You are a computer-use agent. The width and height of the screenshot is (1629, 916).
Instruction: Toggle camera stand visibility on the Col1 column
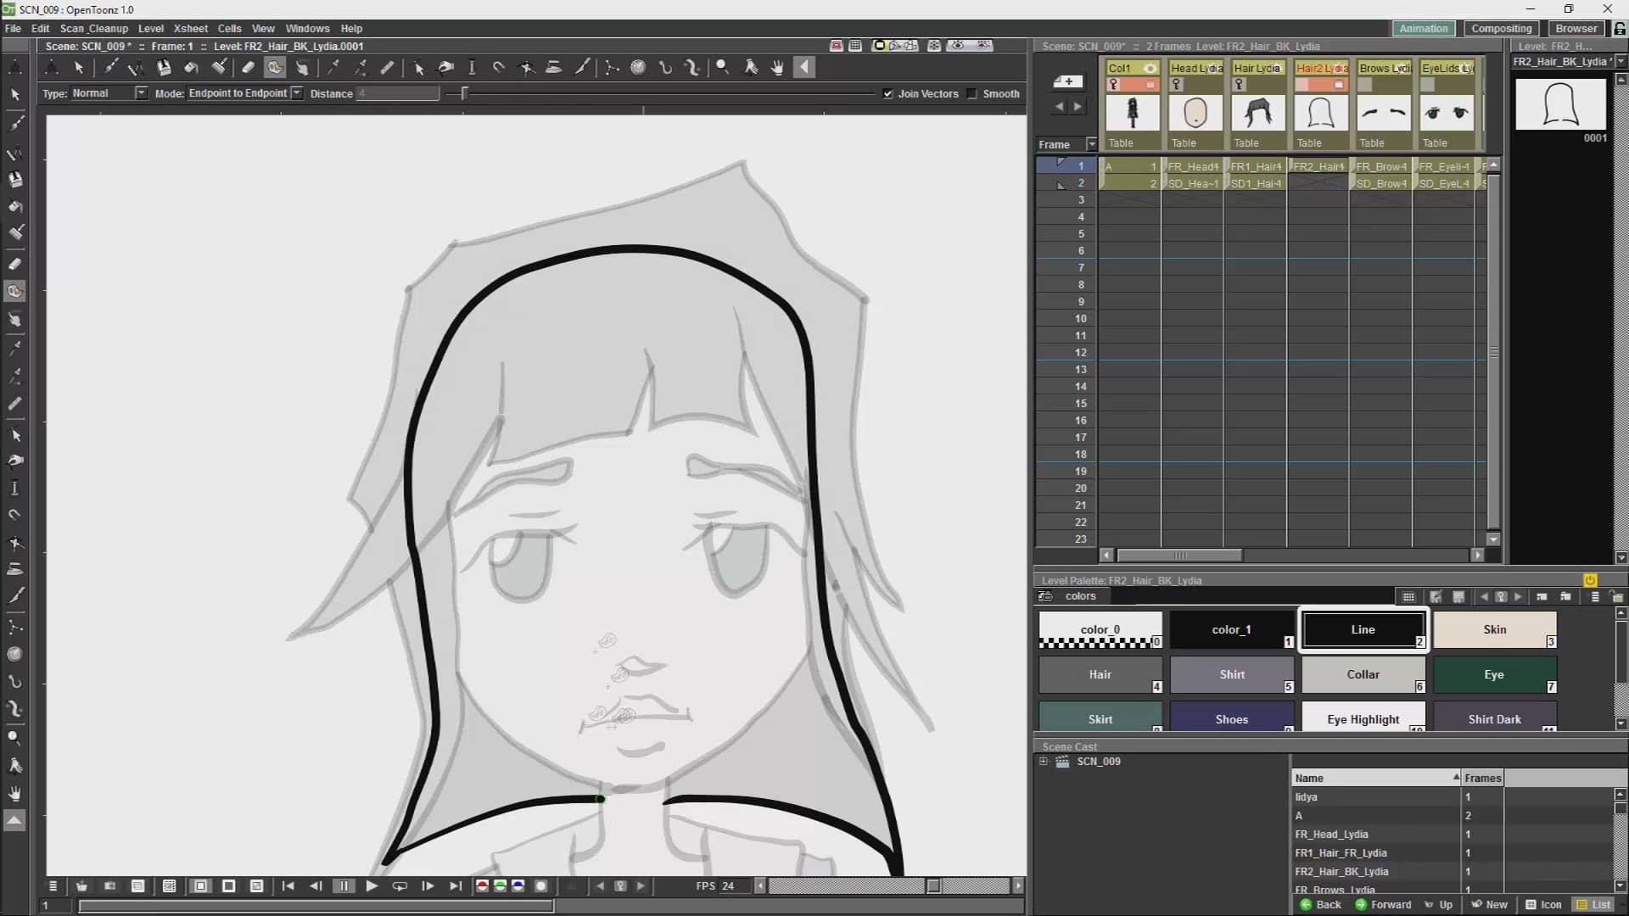1150,85
